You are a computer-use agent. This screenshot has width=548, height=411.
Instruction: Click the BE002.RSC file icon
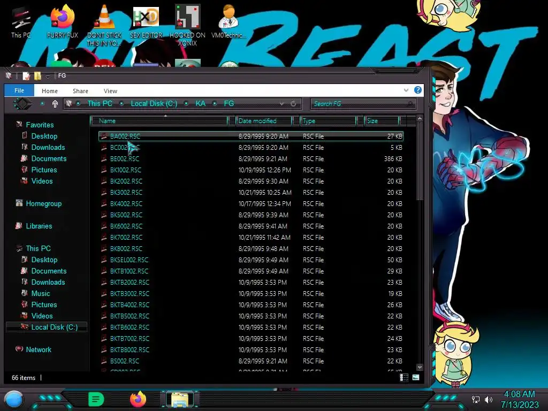(104, 158)
